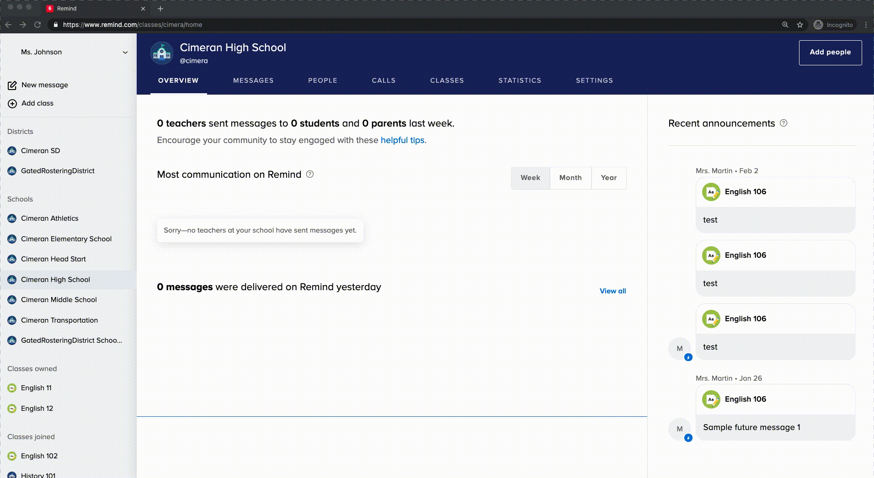Expand the Ms. Johnson account dropdown
The height and width of the screenshot is (478, 874).
click(x=126, y=52)
